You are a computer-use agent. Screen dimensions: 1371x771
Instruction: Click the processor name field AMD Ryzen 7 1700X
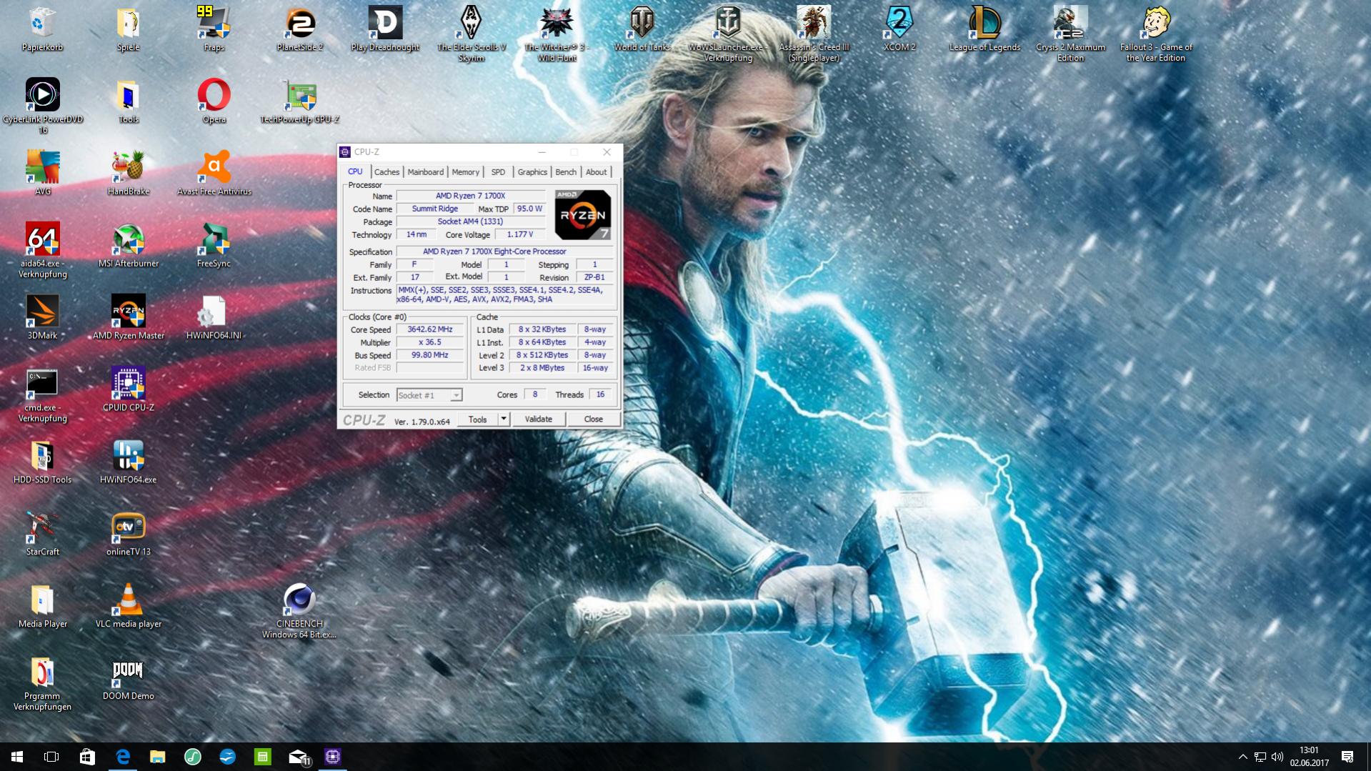point(470,196)
